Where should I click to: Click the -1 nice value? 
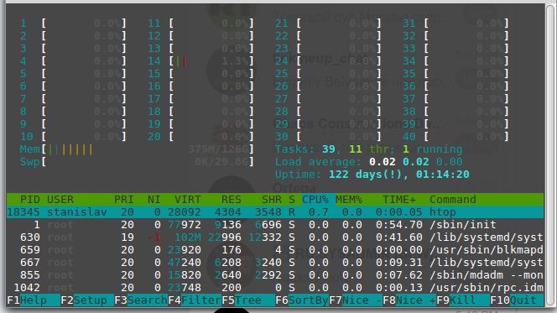(x=154, y=237)
